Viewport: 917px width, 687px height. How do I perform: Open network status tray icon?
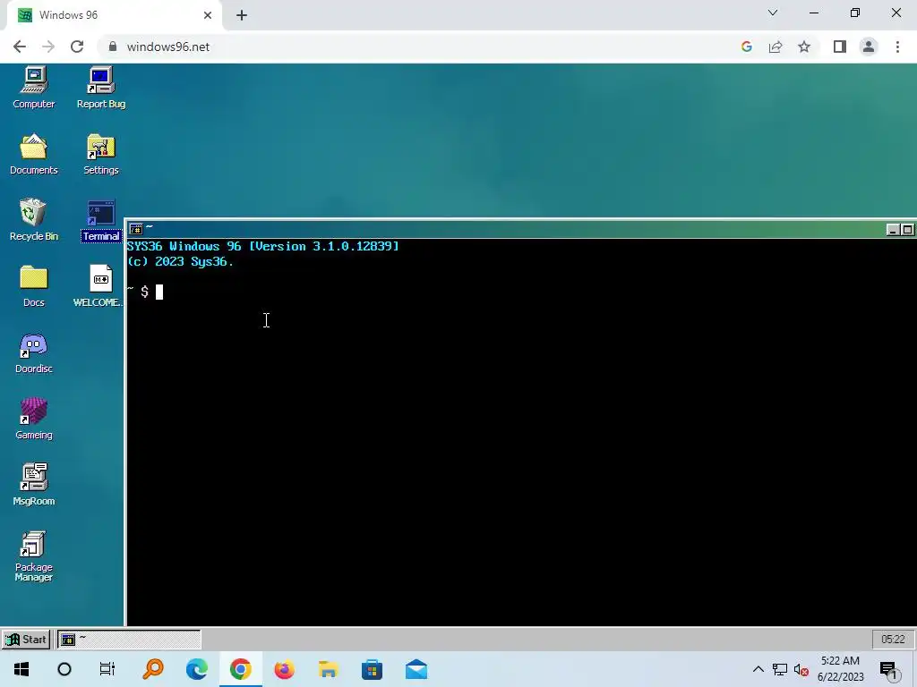tap(780, 669)
